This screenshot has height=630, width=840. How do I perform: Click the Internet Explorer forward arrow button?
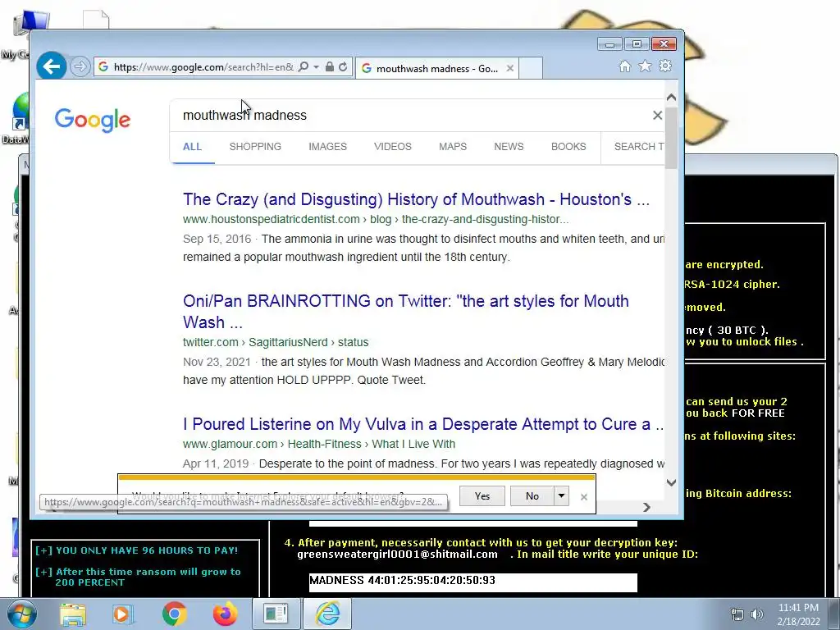tap(80, 67)
